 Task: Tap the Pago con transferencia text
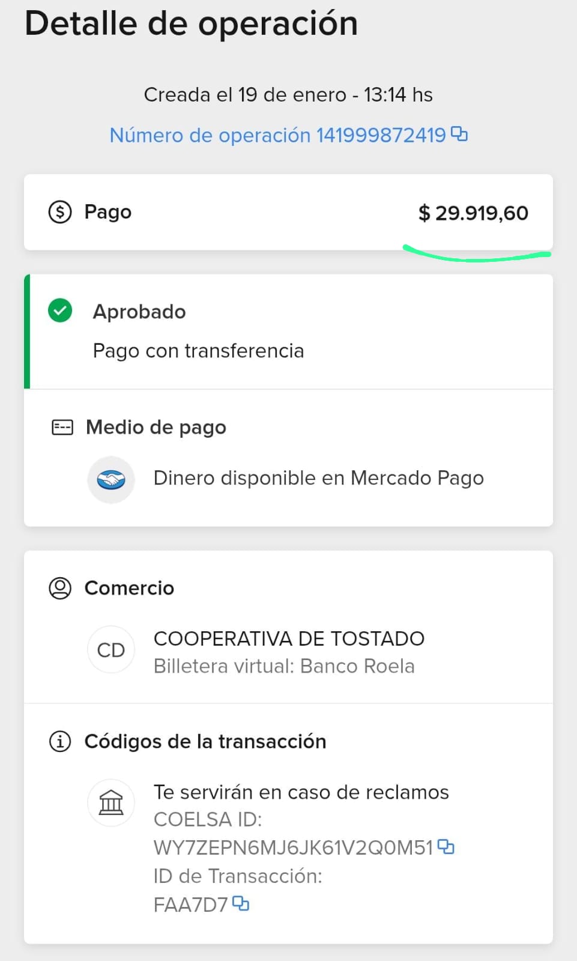pyautogui.click(x=198, y=351)
